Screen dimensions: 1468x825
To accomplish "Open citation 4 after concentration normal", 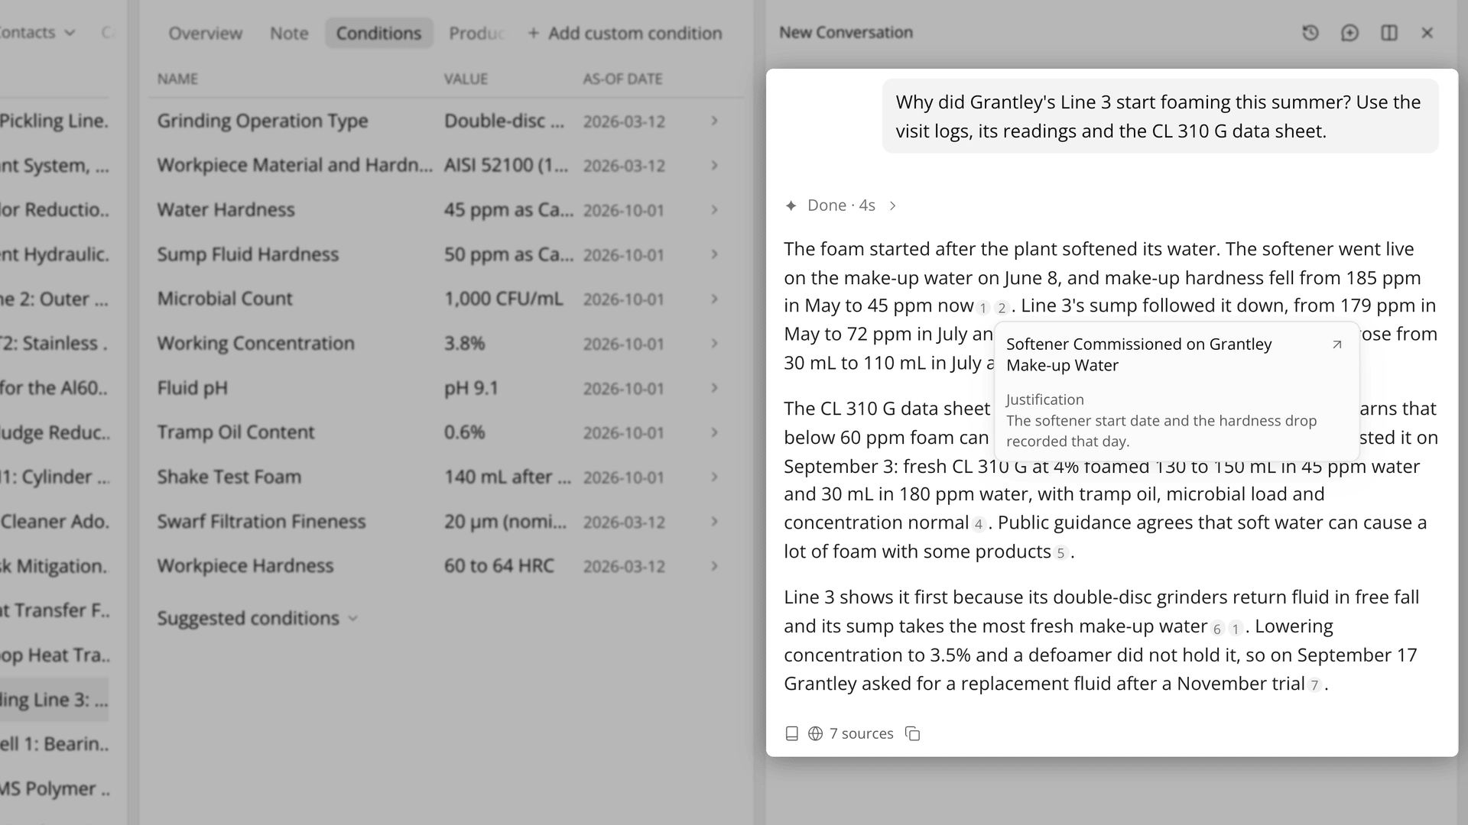I will pos(978,524).
